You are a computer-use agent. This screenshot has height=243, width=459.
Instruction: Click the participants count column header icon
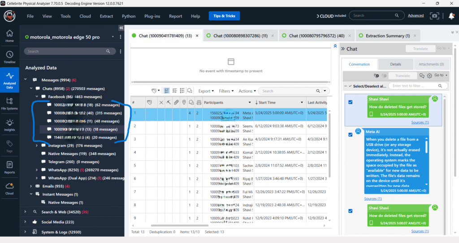(x=199, y=103)
